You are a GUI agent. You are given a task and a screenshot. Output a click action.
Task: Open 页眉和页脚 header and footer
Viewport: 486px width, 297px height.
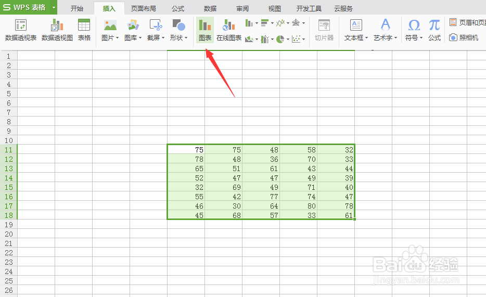click(x=467, y=22)
